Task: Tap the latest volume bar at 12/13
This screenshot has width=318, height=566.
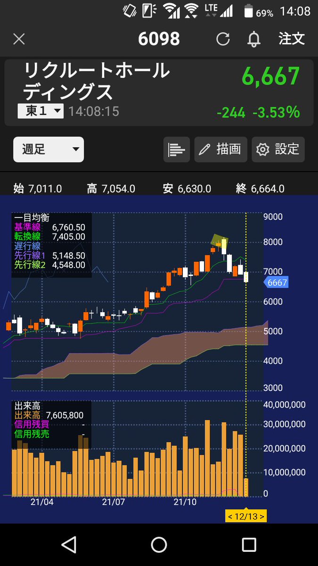Action: pyautogui.click(x=246, y=487)
